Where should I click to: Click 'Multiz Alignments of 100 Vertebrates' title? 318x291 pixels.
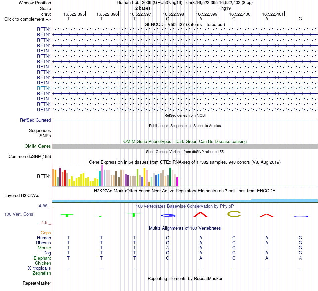point(185,228)
